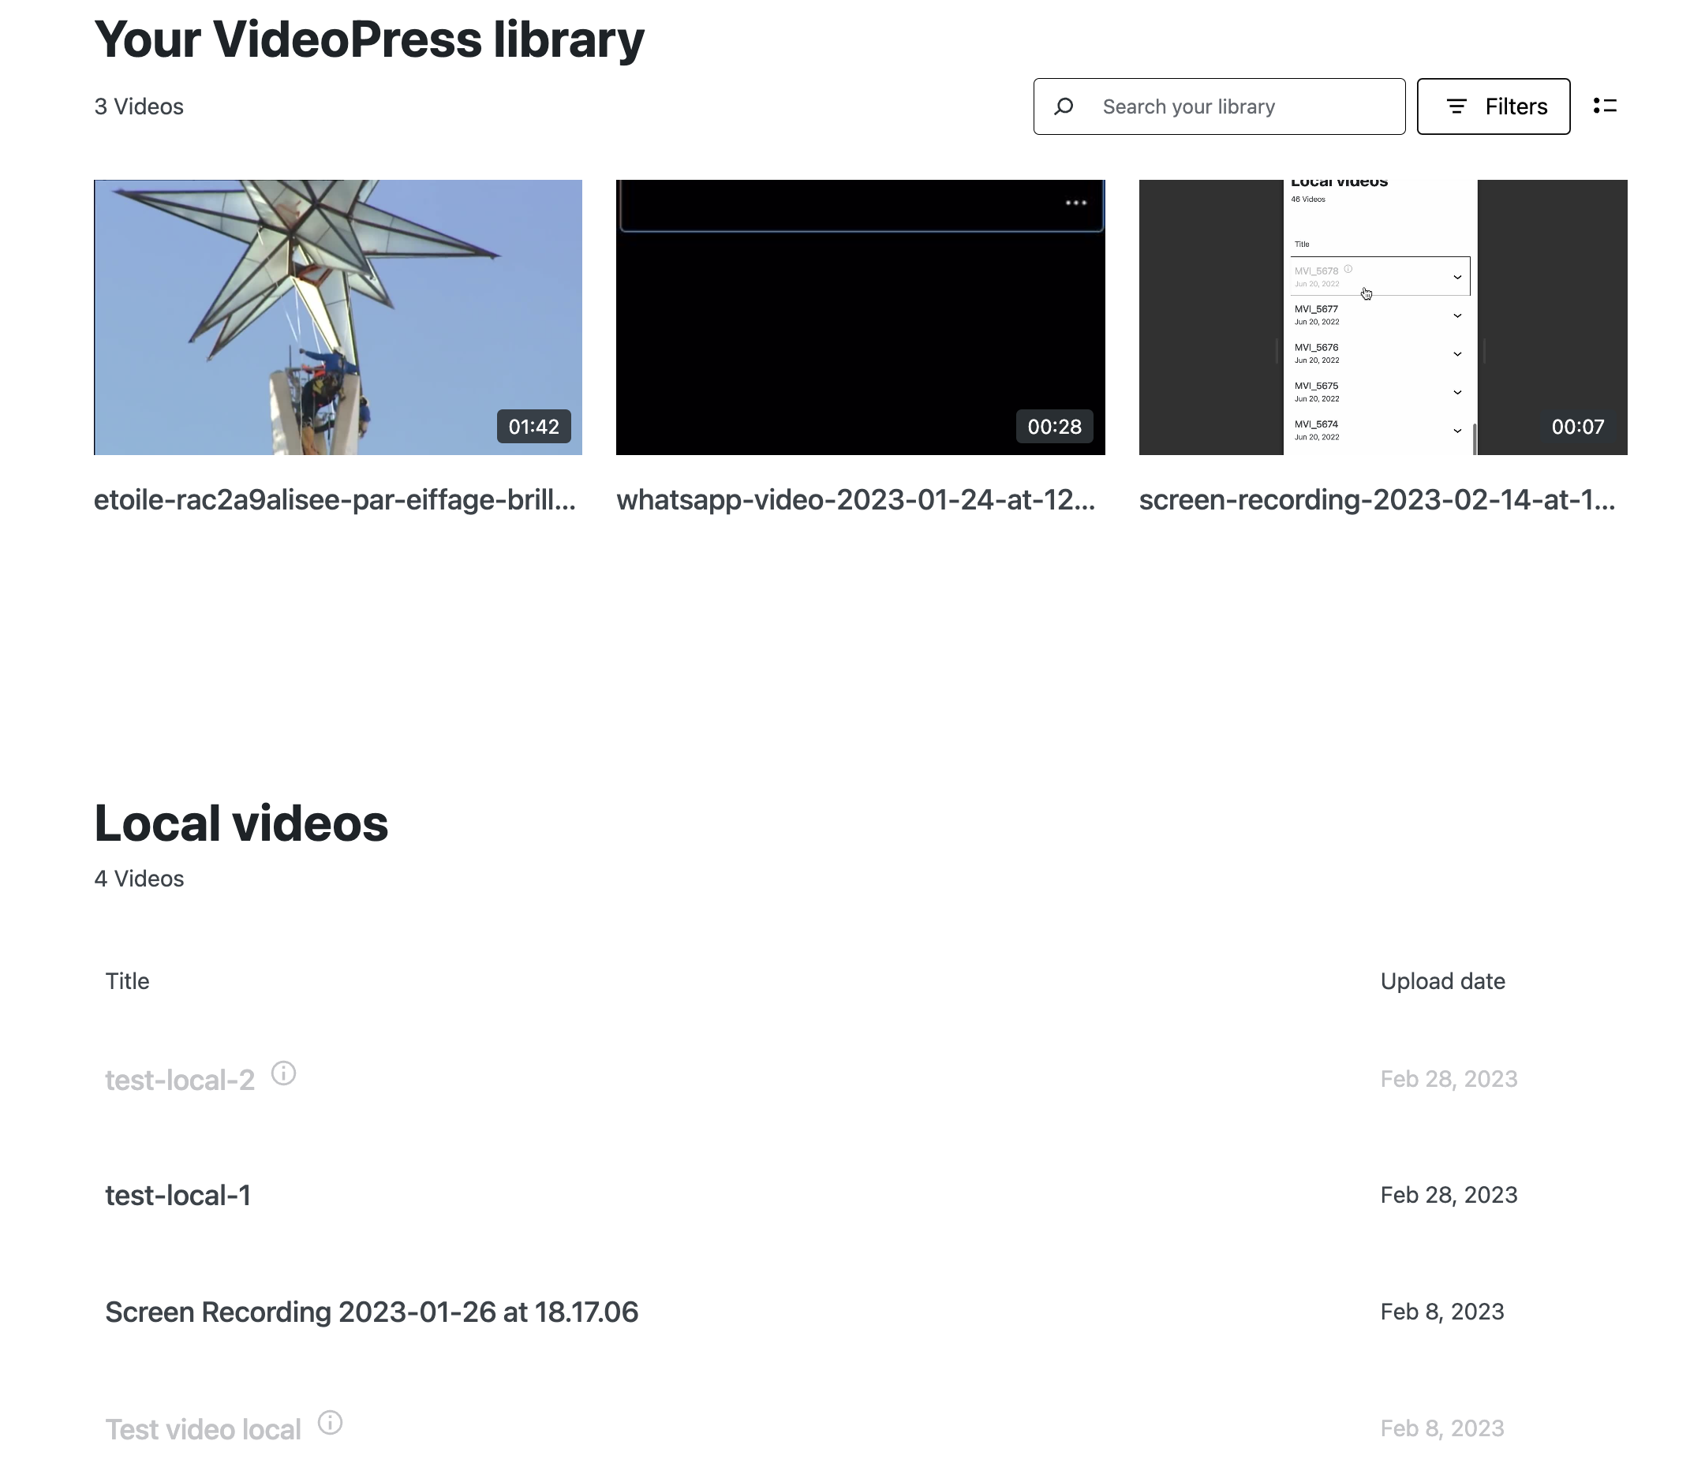Select the test-local-1 row title
This screenshot has height=1467, width=1690.
coord(178,1195)
